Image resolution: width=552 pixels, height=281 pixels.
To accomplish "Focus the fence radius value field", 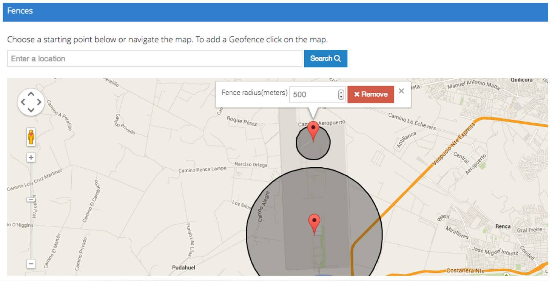I will pyautogui.click(x=317, y=94).
